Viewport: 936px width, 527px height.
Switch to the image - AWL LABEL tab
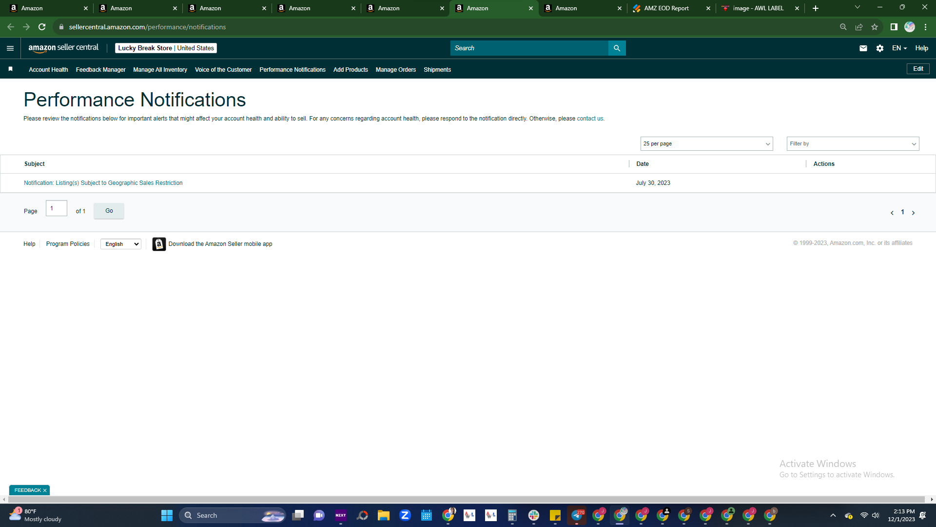[760, 8]
